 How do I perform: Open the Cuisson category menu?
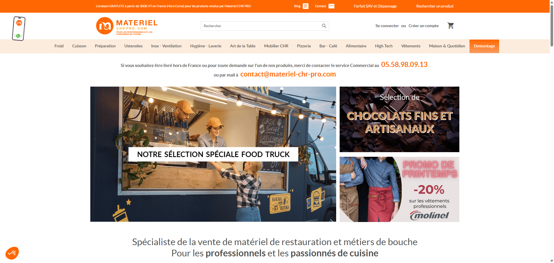coord(79,46)
